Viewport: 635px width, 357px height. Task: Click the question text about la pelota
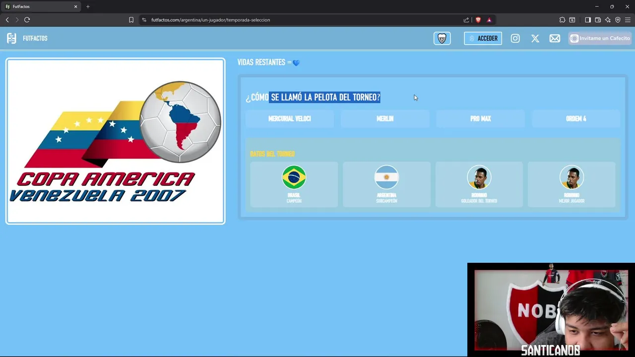[x=313, y=97]
